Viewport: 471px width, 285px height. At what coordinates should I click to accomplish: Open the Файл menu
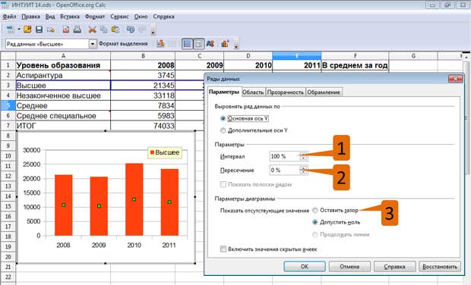9,17
